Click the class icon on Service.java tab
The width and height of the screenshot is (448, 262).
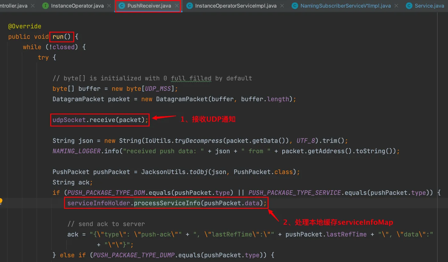click(409, 6)
